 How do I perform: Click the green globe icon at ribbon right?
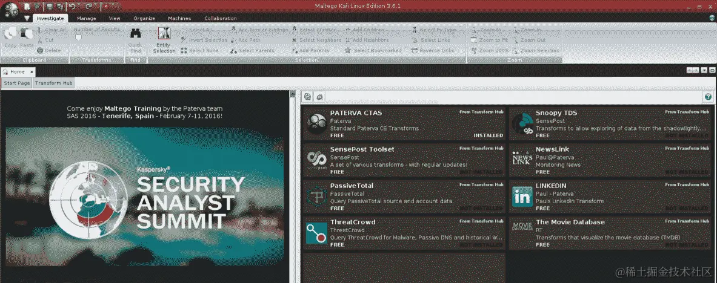pos(712,18)
